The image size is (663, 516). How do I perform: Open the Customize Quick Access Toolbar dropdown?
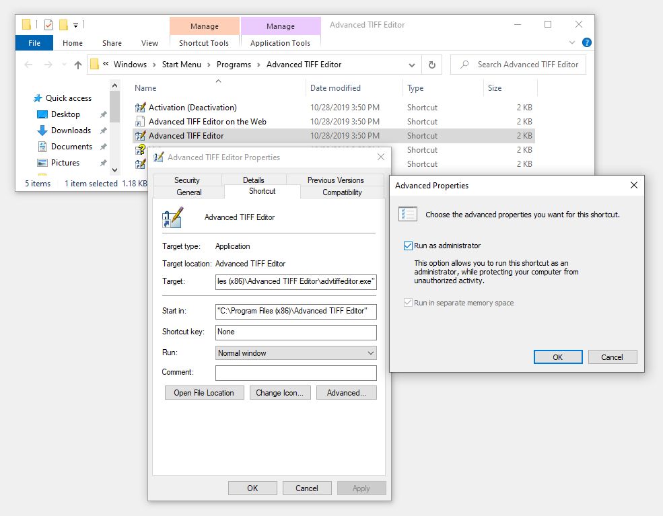point(76,26)
